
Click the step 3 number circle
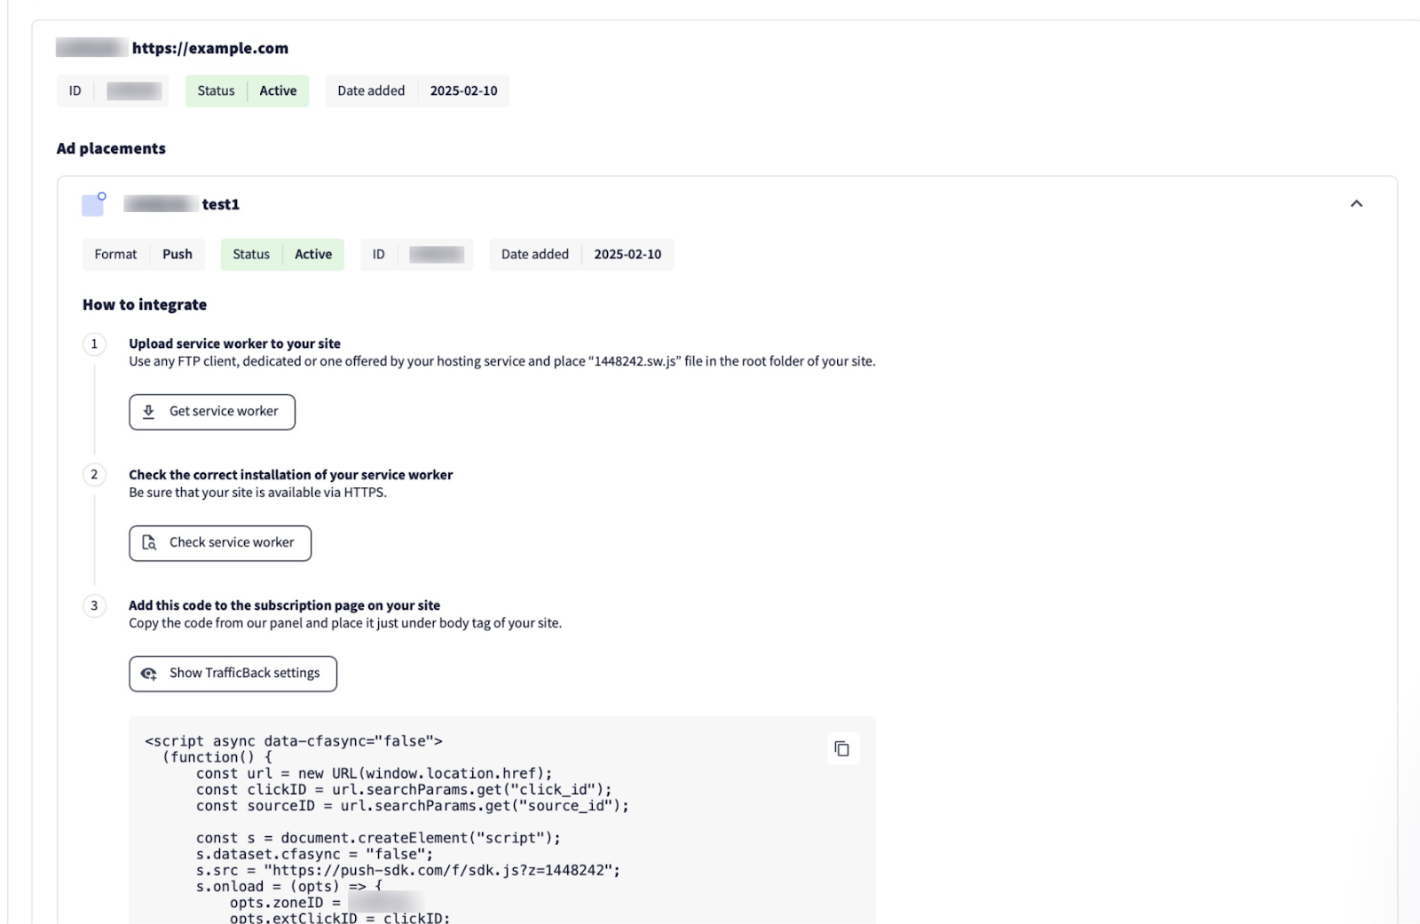click(94, 605)
